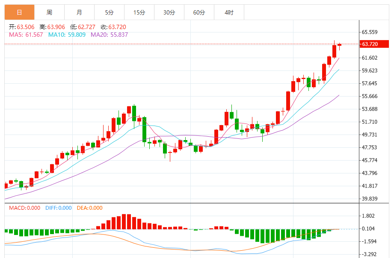Click the latest candlestick at far right
The image size is (391, 258).
339,45
